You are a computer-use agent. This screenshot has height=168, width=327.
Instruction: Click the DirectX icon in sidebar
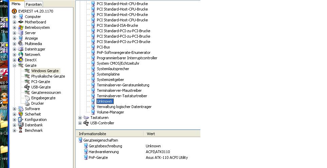(x=21, y=60)
